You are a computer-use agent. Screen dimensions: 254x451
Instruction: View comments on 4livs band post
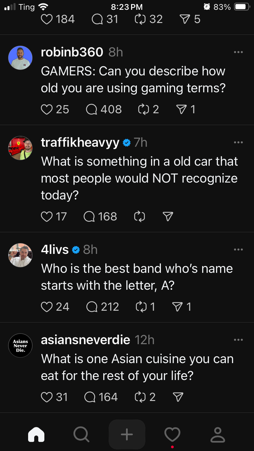click(92, 307)
